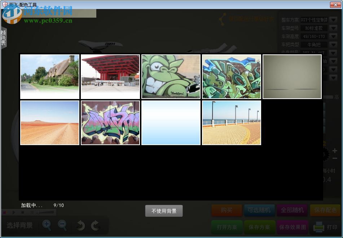The width and height of the screenshot is (343, 238).
Task: Click the pause button on the media bar
Action: pyautogui.click(x=5, y=212)
